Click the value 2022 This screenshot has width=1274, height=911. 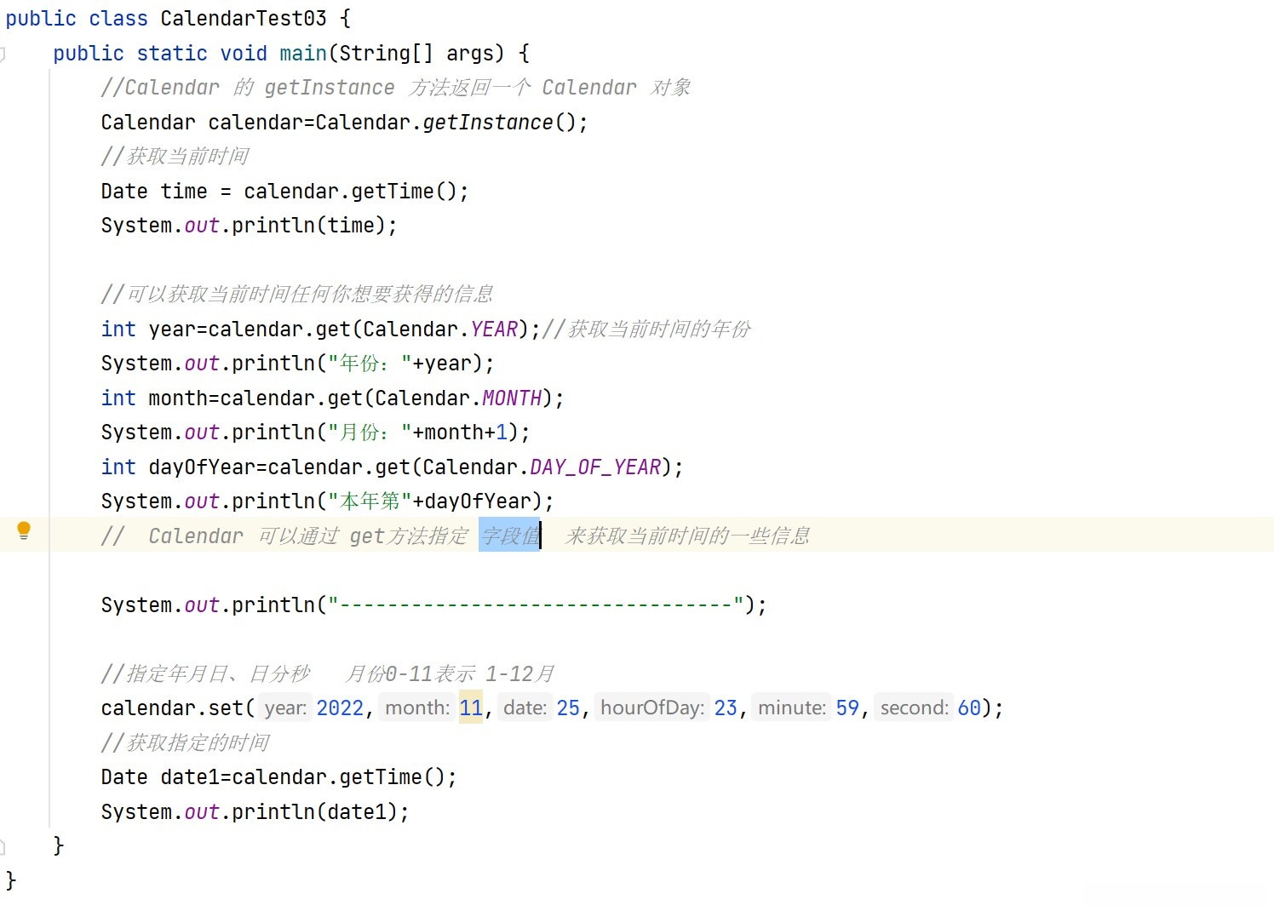340,708
